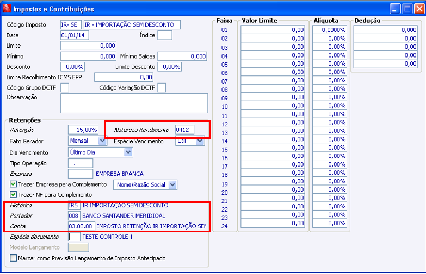Click Valor Limite field for Faixa 12
This screenshot has height=274, width=426.
tap(273, 123)
